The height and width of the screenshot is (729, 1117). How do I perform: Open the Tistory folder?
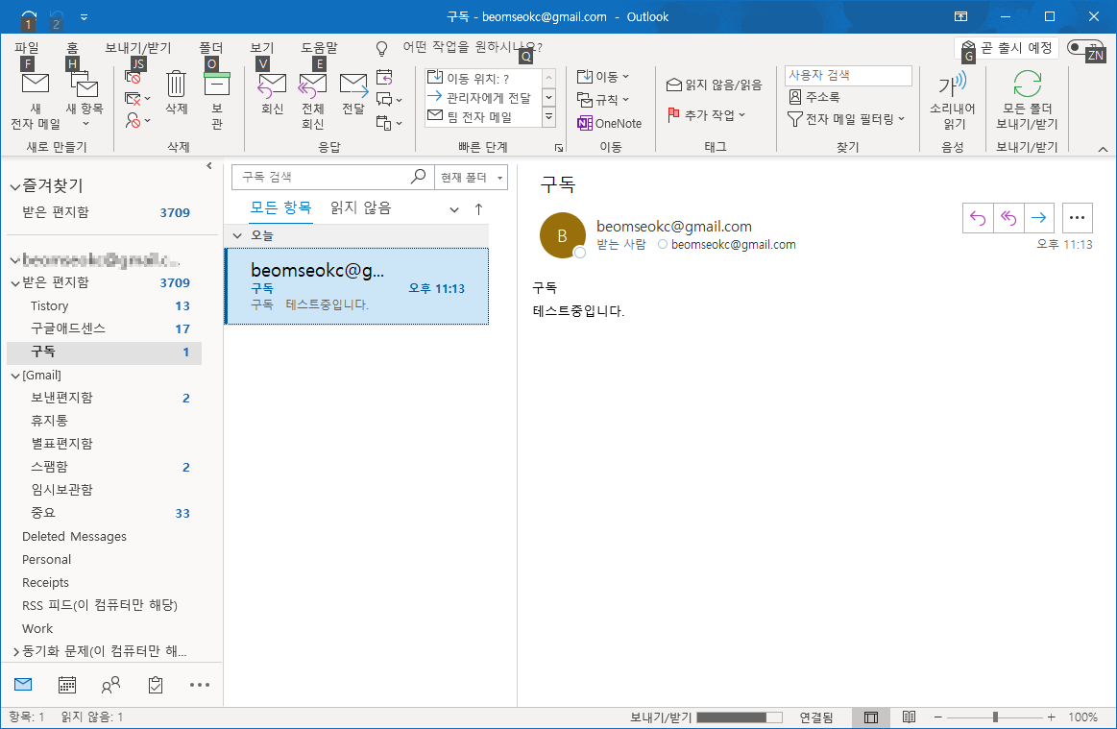click(104, 305)
